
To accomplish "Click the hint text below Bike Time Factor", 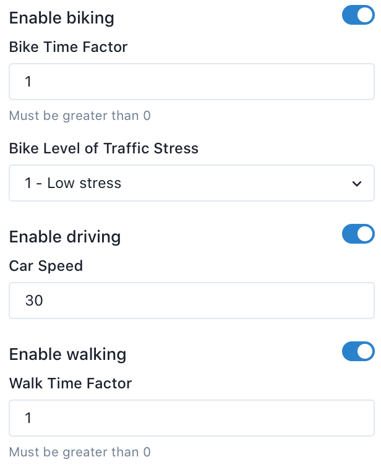I will pyautogui.click(x=80, y=116).
